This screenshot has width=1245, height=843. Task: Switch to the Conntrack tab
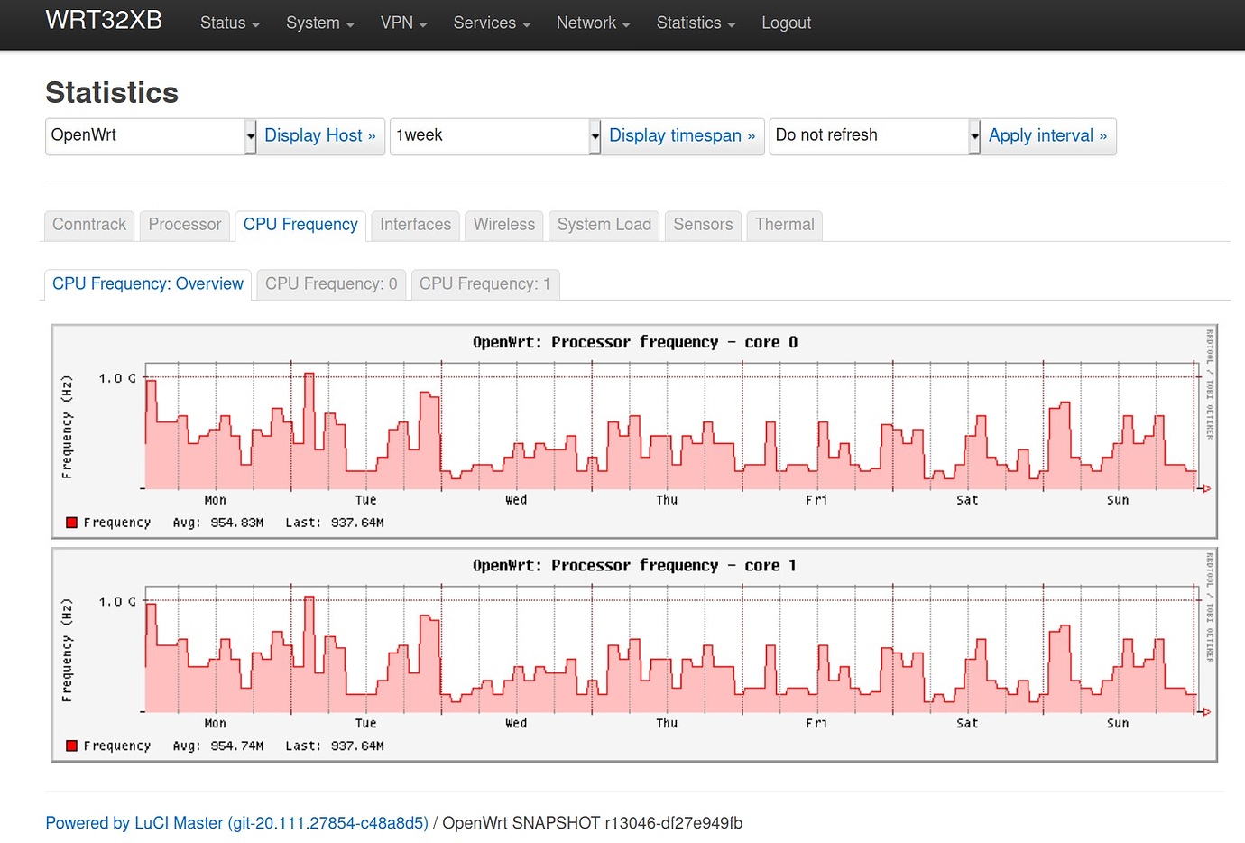click(x=89, y=225)
